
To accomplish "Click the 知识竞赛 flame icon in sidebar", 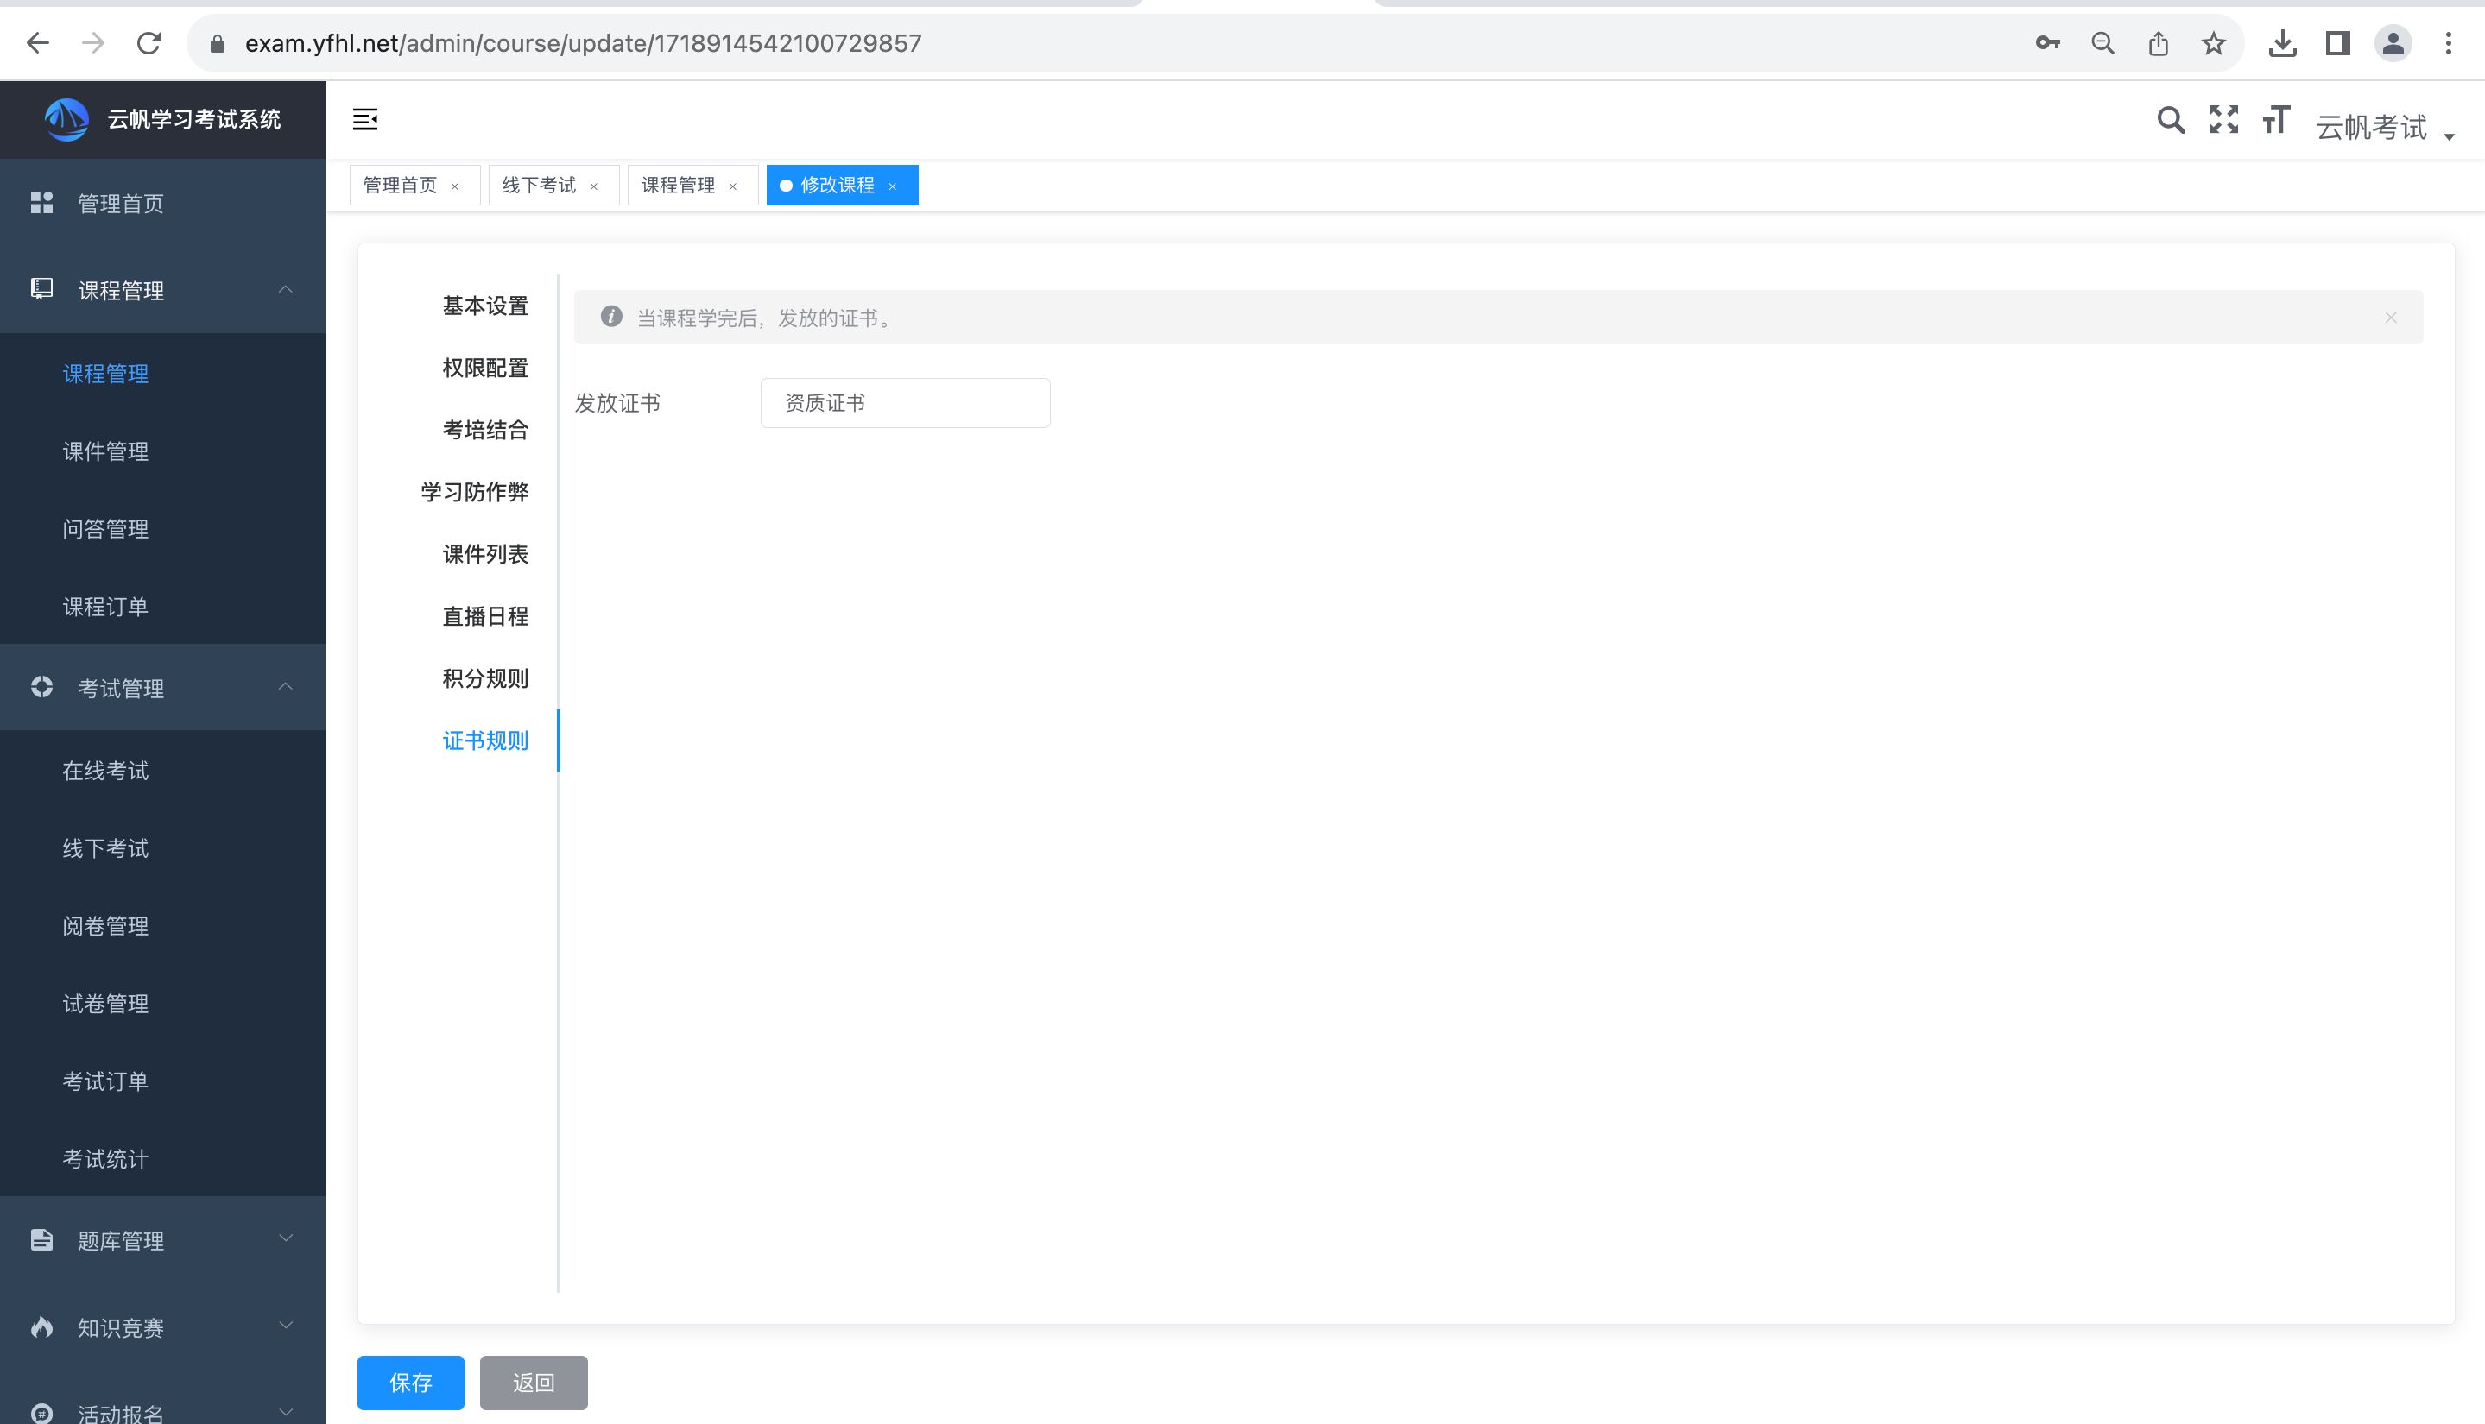I will point(42,1327).
